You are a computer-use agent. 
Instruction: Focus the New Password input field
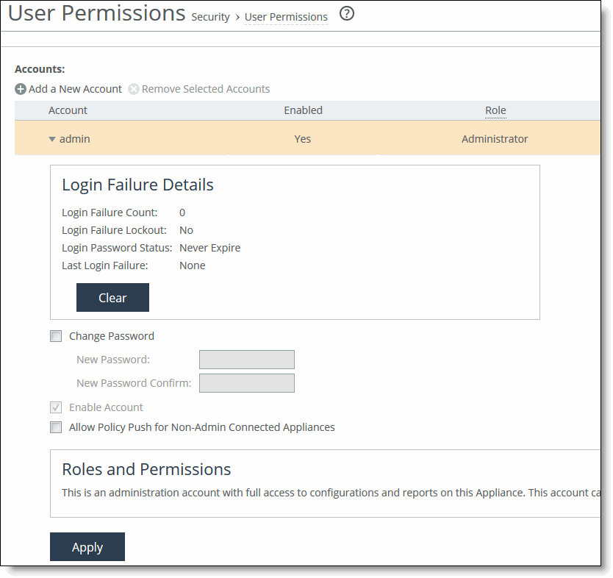(x=246, y=360)
